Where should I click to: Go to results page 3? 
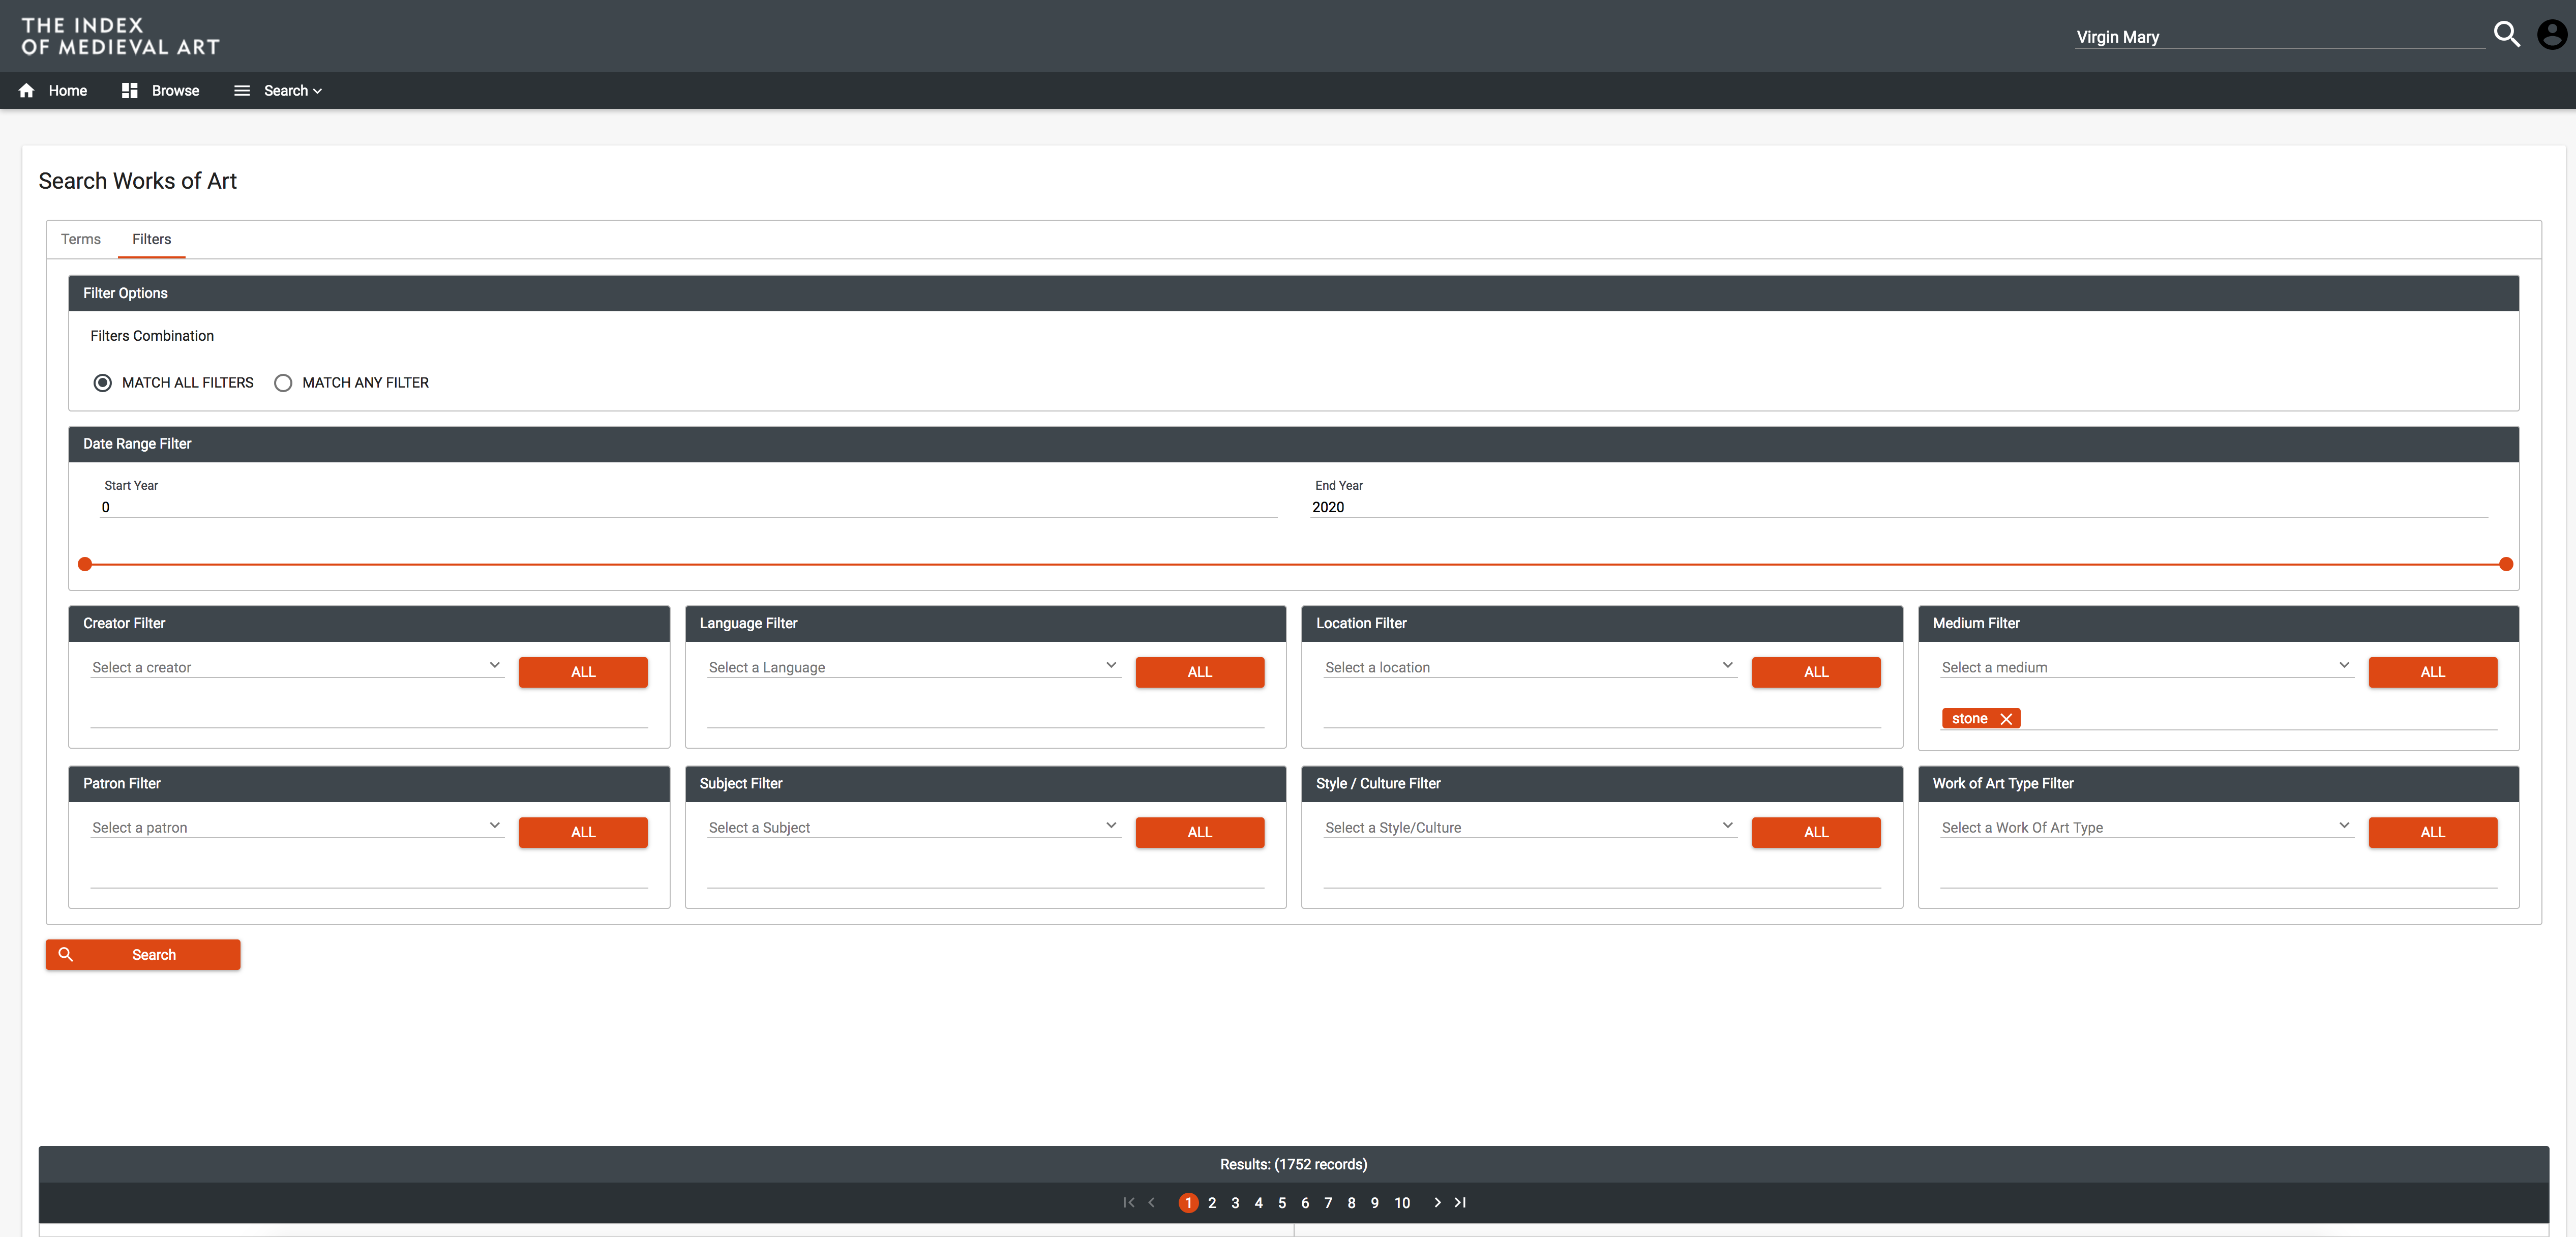point(1235,1203)
